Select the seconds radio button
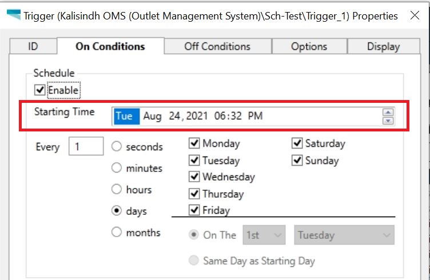 coord(117,147)
